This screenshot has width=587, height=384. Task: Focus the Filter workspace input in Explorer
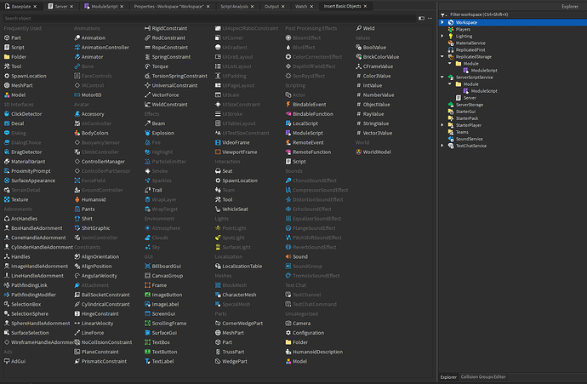(x=516, y=14)
